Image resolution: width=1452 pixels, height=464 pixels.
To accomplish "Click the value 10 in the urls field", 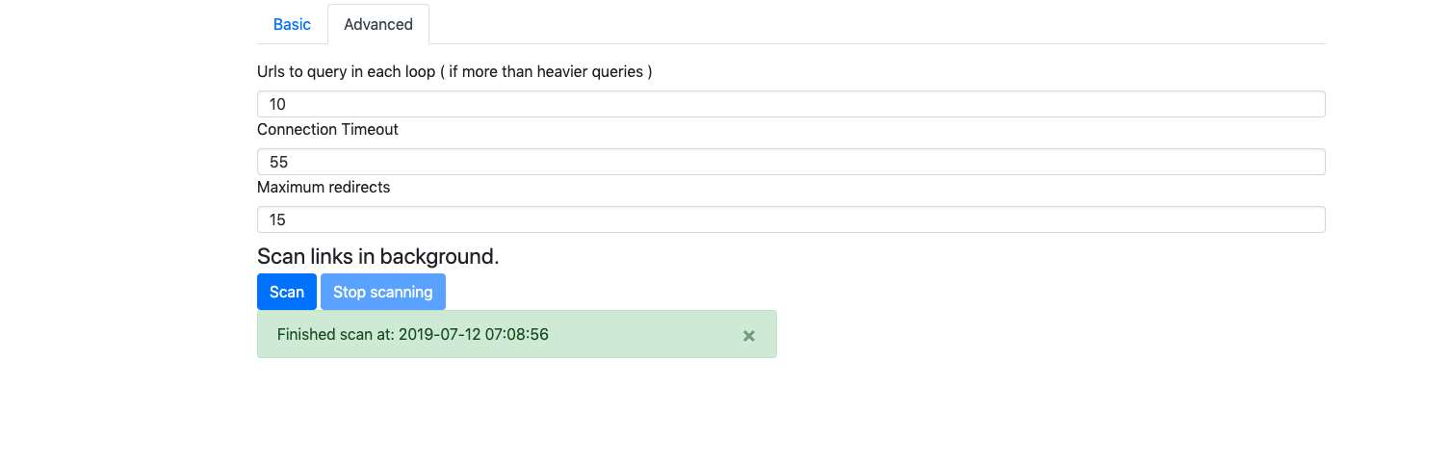I will pos(277,104).
